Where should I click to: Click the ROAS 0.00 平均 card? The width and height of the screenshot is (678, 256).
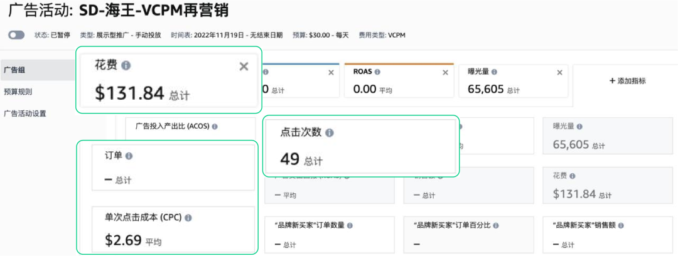coord(399,80)
